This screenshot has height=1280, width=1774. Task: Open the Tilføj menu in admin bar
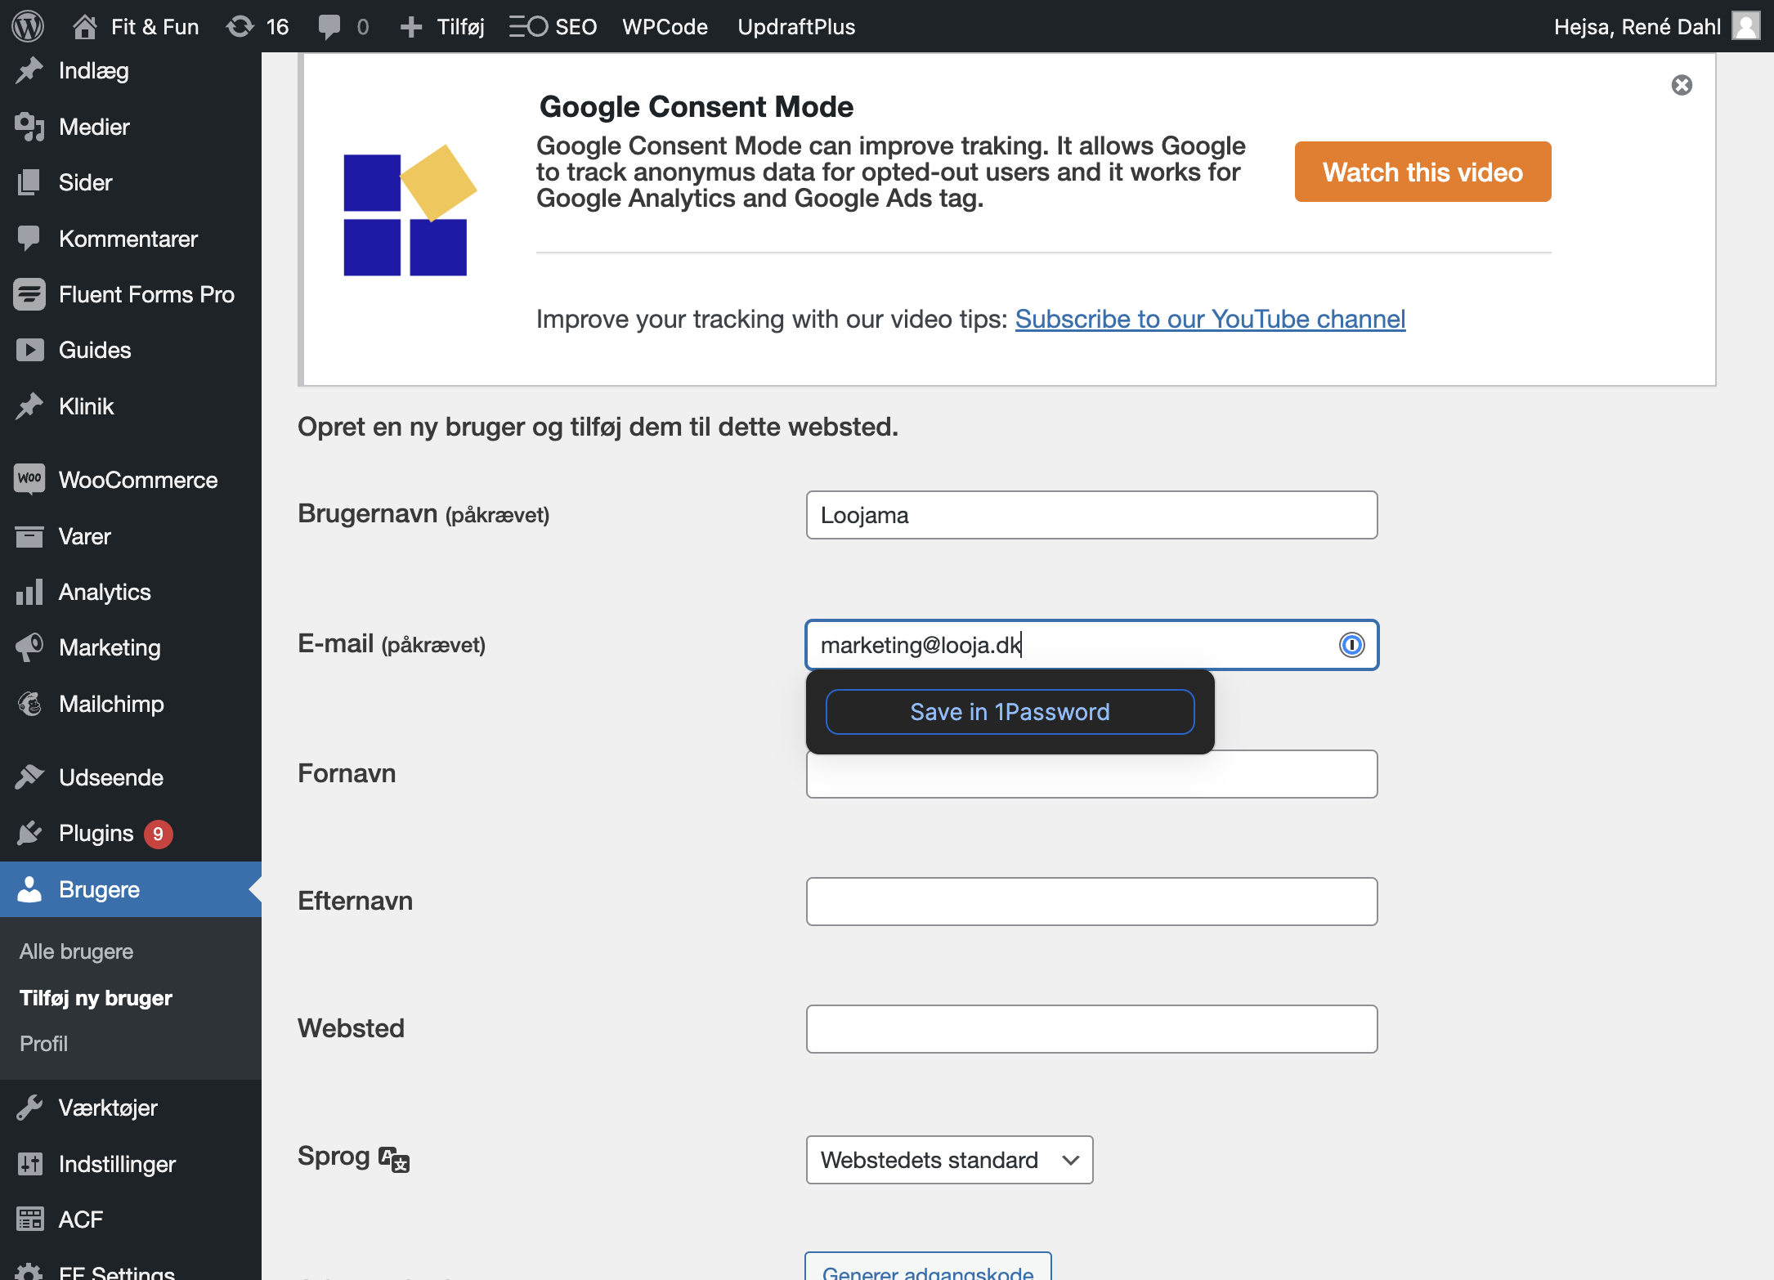pos(442,26)
